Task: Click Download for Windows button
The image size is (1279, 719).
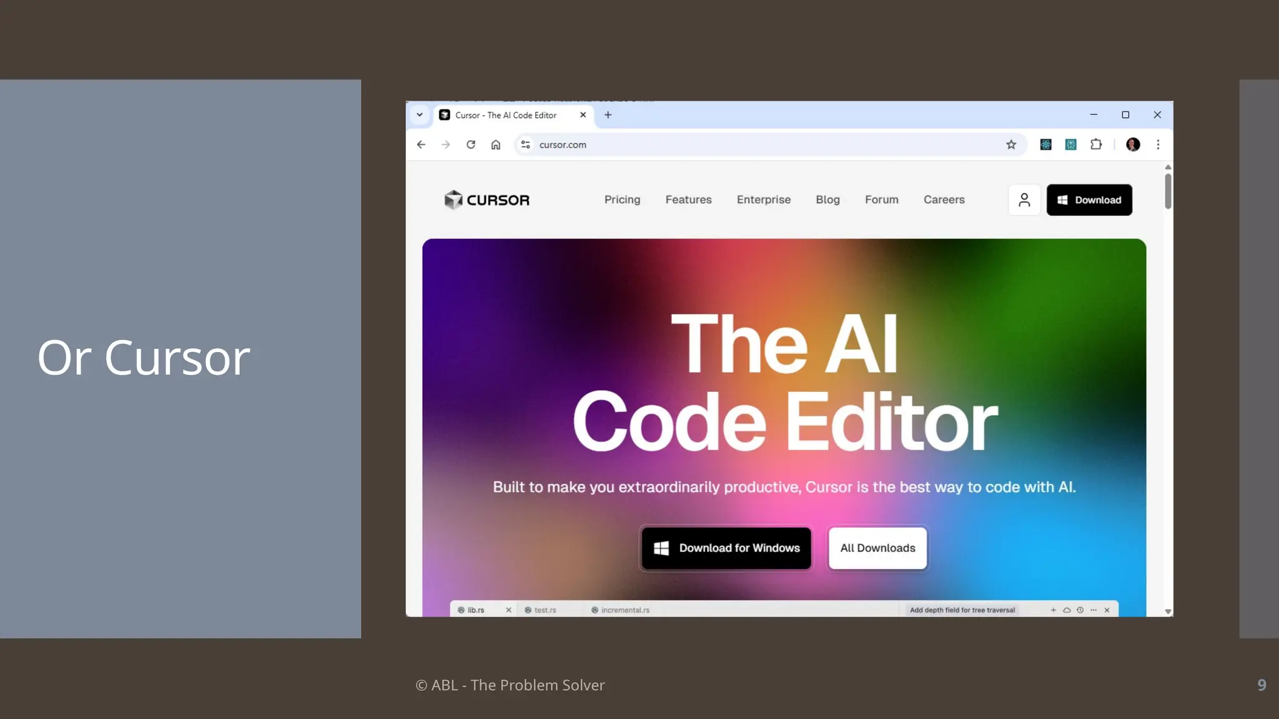Action: (x=726, y=548)
